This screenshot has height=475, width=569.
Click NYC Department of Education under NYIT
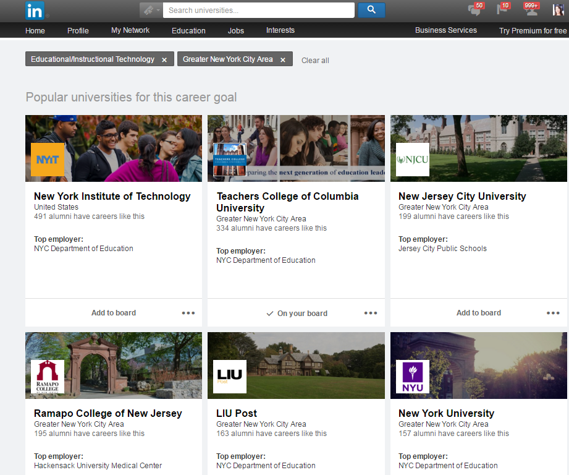[x=83, y=249]
